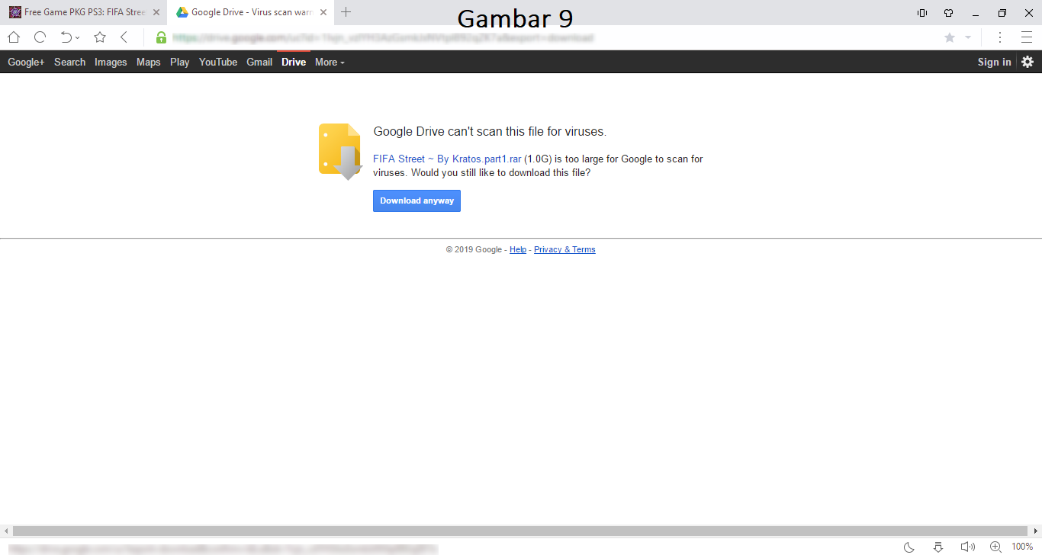Click the browser Home icon
The height and width of the screenshot is (555, 1042).
tap(14, 37)
